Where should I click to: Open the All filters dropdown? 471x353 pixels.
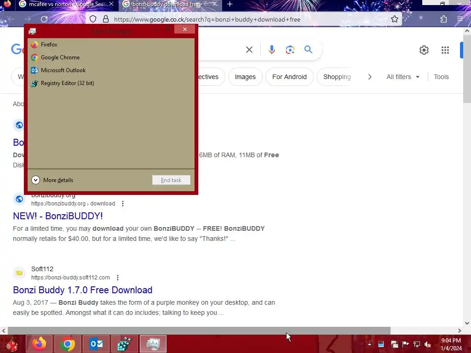[403, 77]
